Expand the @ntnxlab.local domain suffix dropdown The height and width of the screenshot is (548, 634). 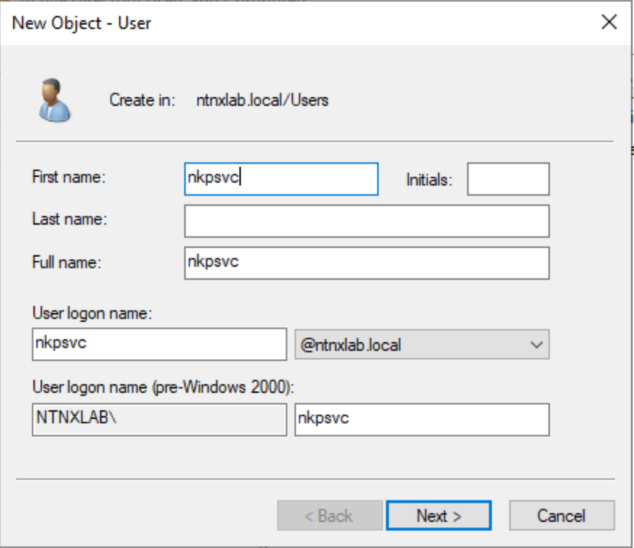click(x=421, y=344)
